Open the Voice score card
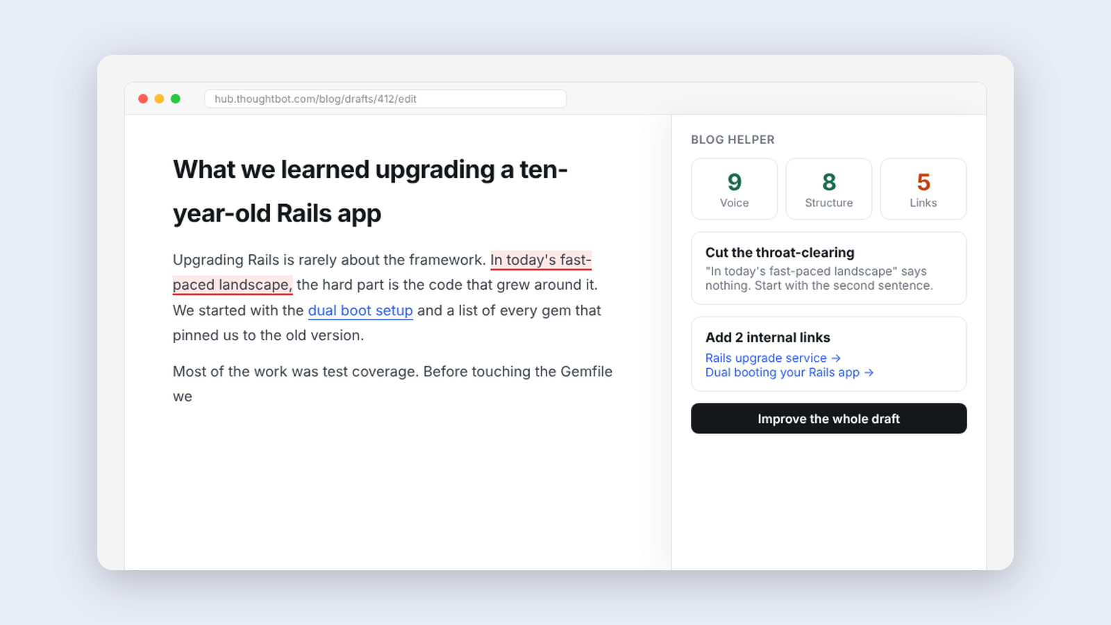This screenshot has width=1111, height=625. pos(734,189)
